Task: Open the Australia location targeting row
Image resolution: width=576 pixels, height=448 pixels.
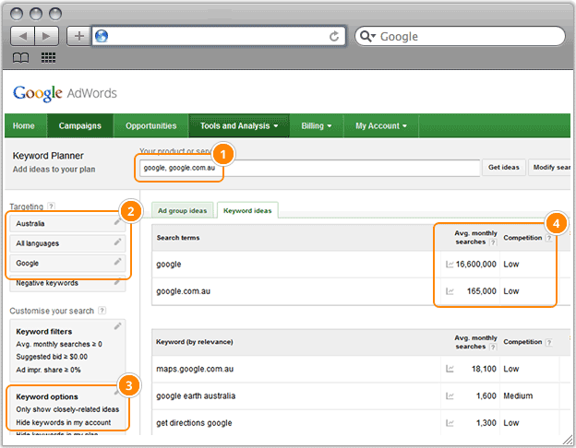Action: coord(67,223)
